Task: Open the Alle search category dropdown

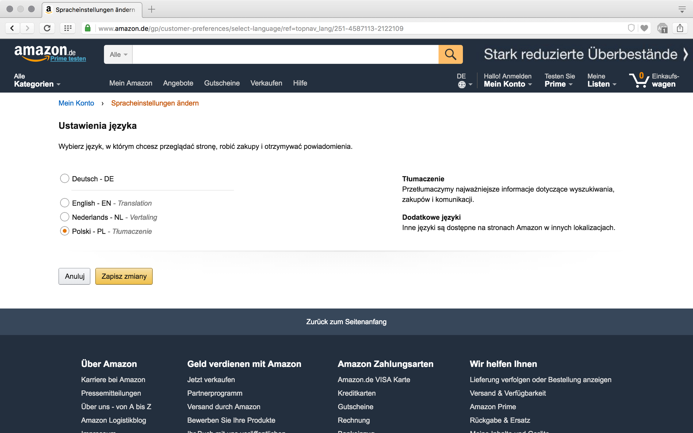Action: (118, 54)
